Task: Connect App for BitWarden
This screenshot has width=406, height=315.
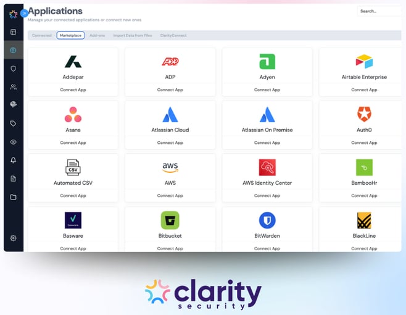Action: 267,248
